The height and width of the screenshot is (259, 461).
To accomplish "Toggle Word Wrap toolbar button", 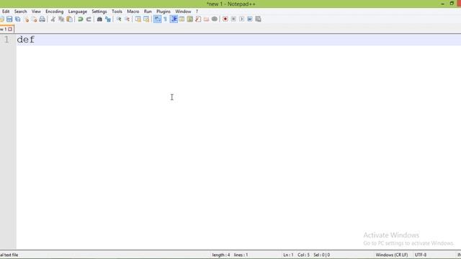I will [157, 19].
